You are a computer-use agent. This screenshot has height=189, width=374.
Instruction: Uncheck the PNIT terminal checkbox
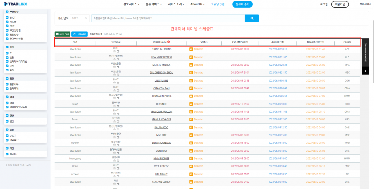(7, 26)
